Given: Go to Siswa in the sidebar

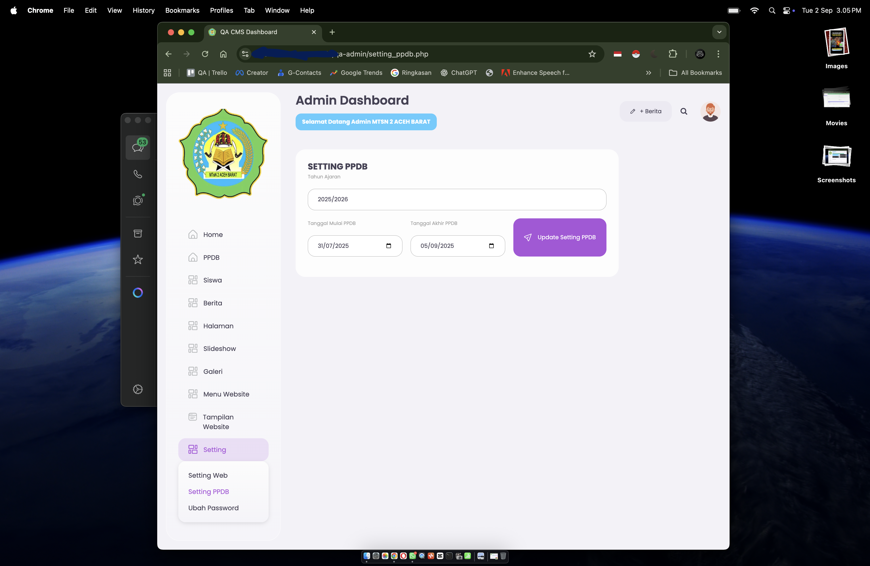Looking at the screenshot, I should [212, 280].
